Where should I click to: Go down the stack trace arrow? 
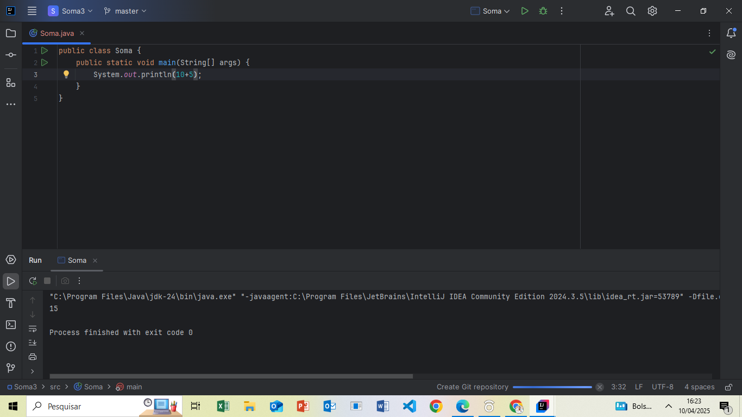[33, 314]
